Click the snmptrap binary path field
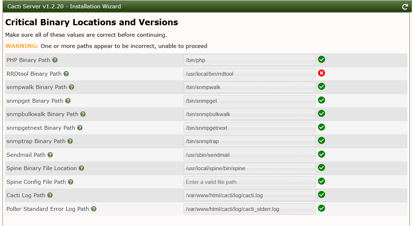Viewport: 413px width, 226px height. (x=249, y=141)
